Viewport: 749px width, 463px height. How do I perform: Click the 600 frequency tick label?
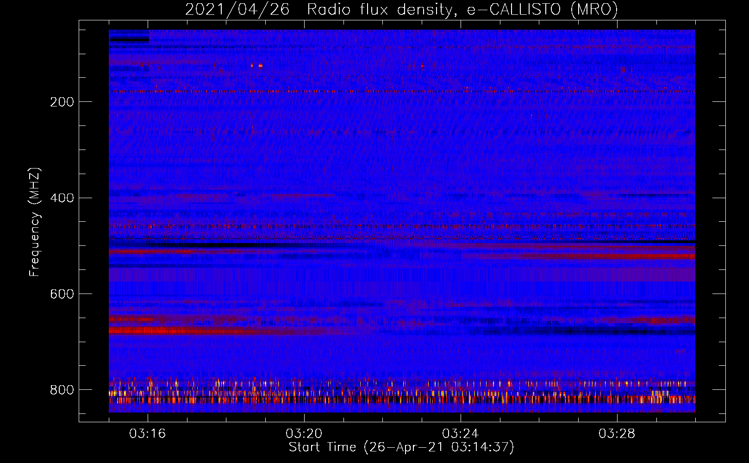[x=62, y=294]
